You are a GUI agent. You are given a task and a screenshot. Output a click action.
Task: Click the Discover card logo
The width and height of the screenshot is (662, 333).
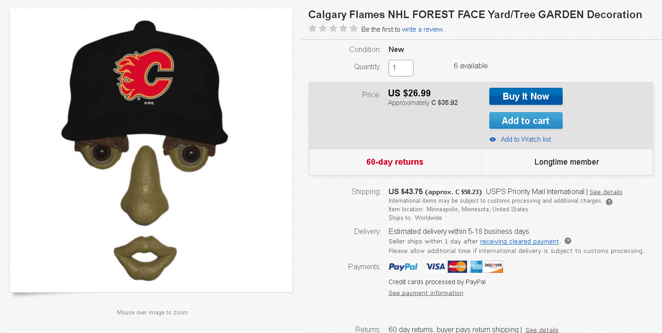point(493,267)
